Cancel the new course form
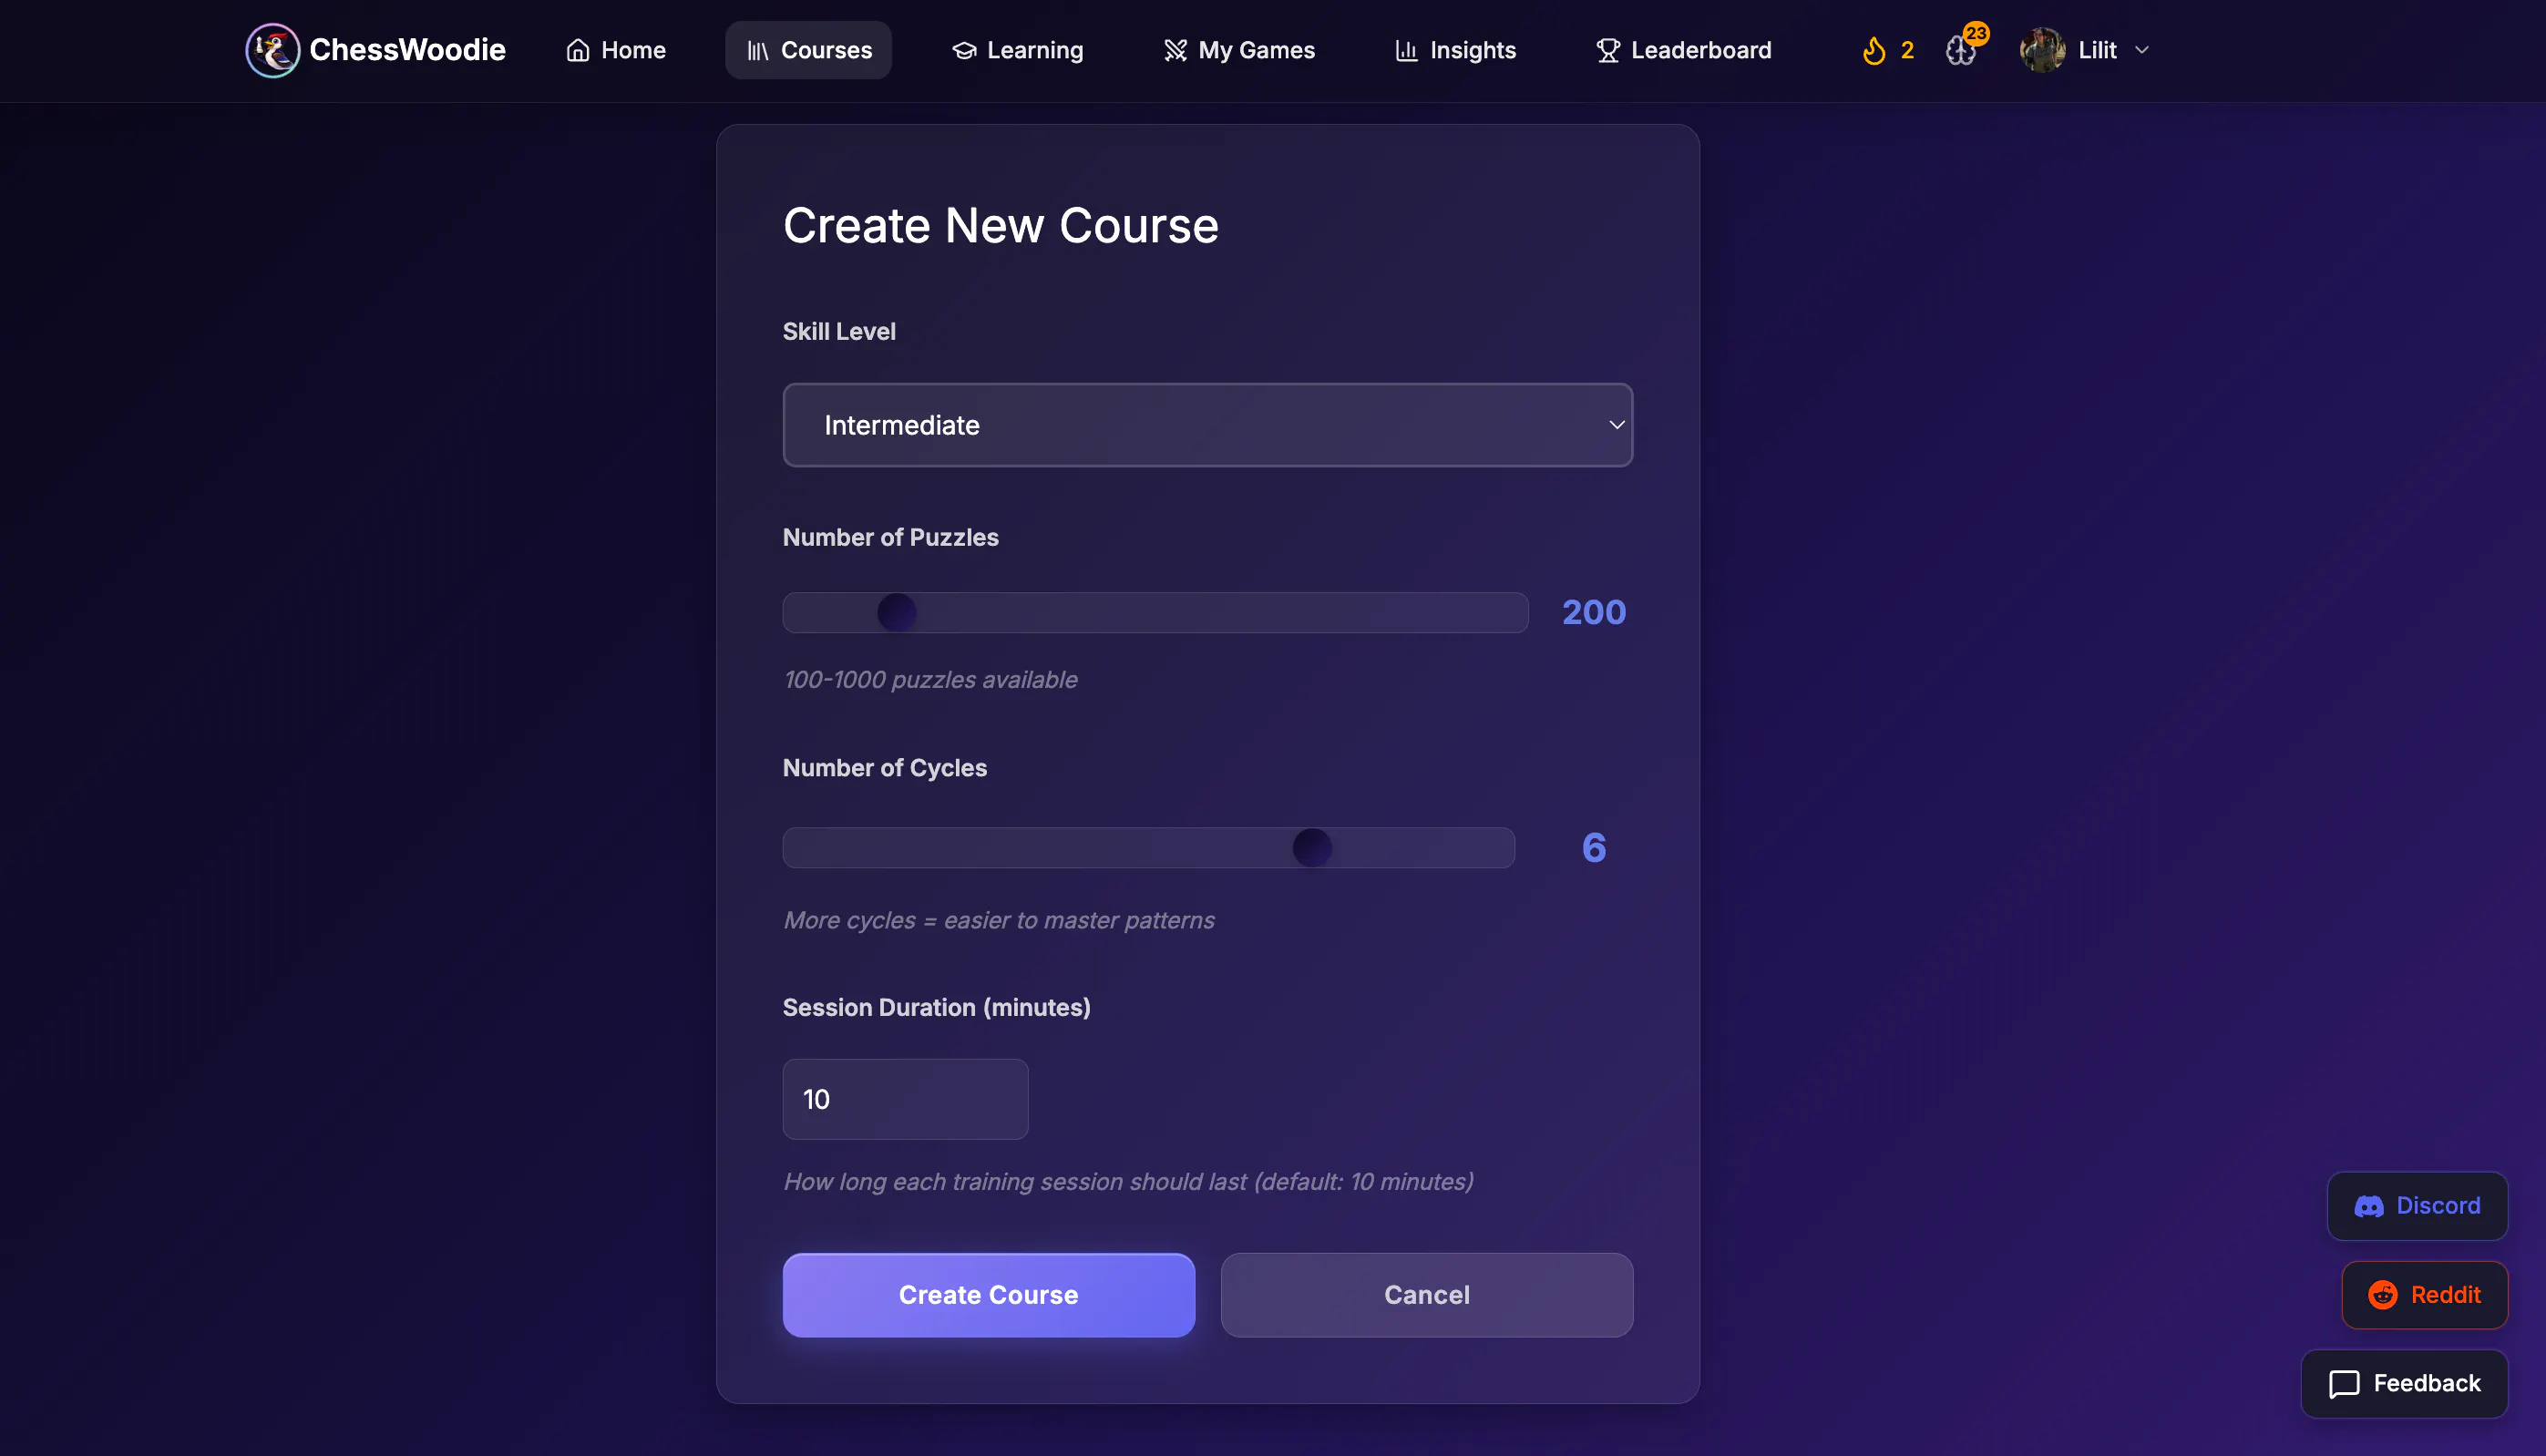Image resolution: width=2546 pixels, height=1456 pixels. (1426, 1295)
